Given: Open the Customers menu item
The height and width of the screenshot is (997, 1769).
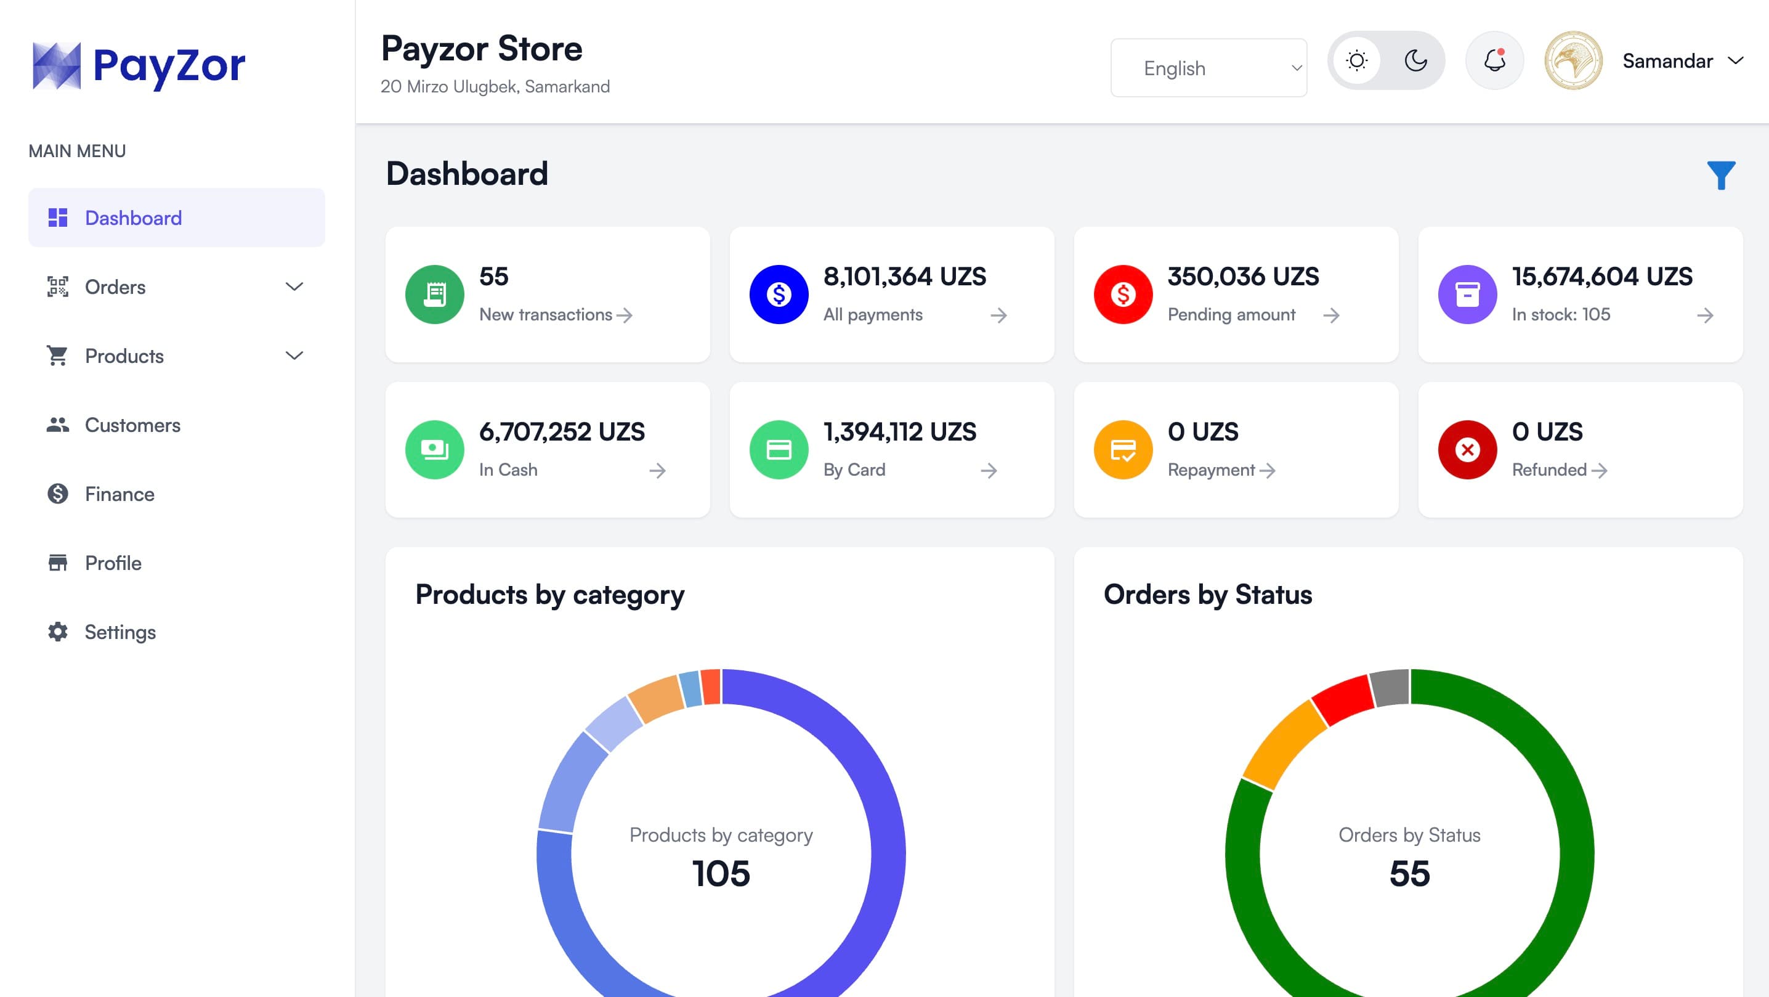Looking at the screenshot, I should 177,425.
